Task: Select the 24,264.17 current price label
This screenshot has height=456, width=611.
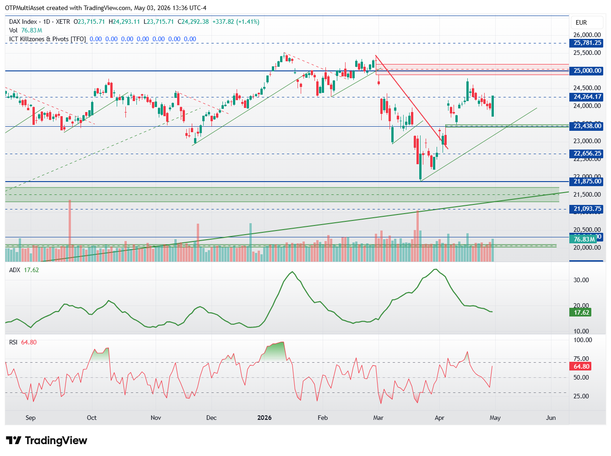Action: click(x=588, y=97)
